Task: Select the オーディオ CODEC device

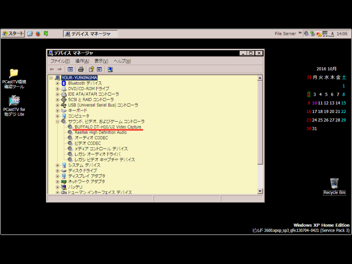Action: 91,138
